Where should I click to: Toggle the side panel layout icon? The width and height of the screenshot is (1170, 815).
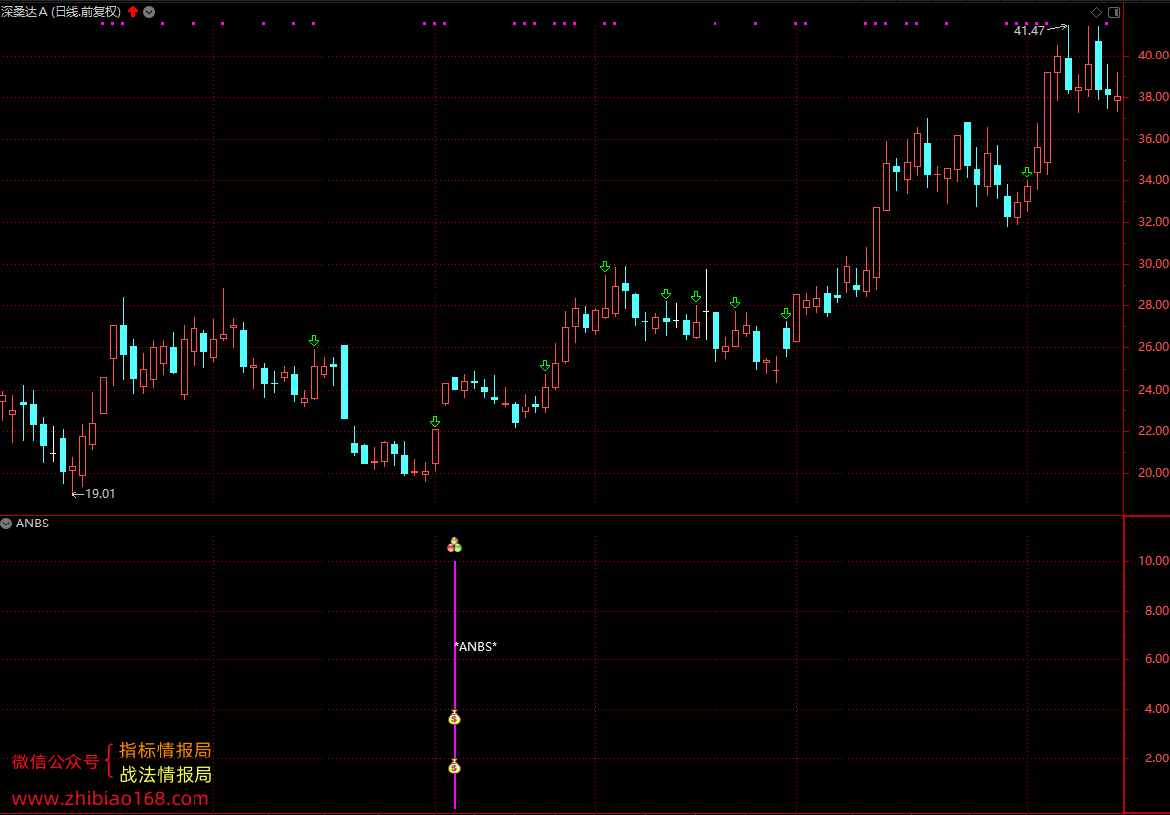1114,12
